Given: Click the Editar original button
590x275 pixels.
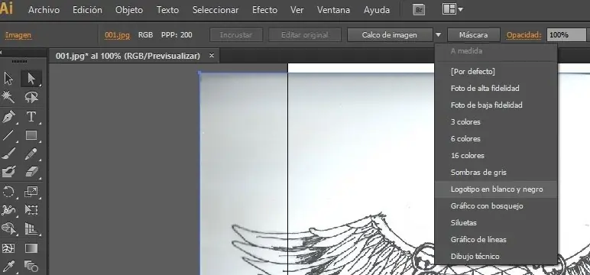Looking at the screenshot, I should [305, 35].
